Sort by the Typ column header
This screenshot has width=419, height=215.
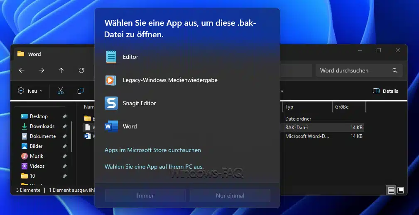tap(289, 107)
